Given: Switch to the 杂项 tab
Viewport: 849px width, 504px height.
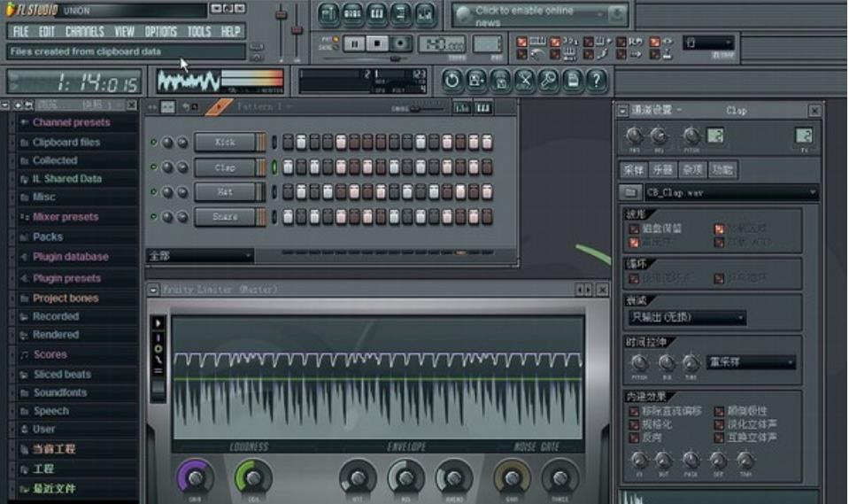Looking at the screenshot, I should click(692, 170).
